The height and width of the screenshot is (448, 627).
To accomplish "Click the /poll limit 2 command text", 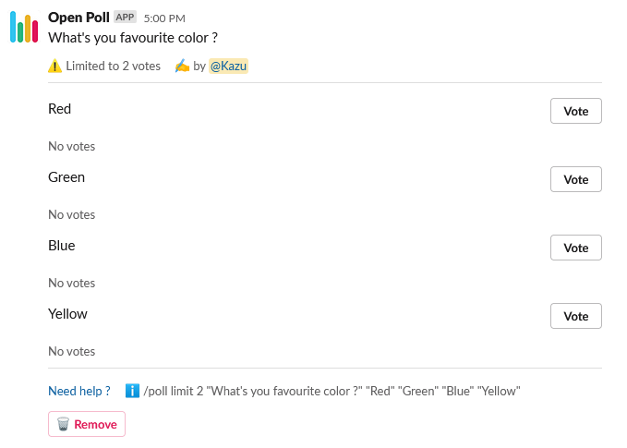I will point(332,391).
